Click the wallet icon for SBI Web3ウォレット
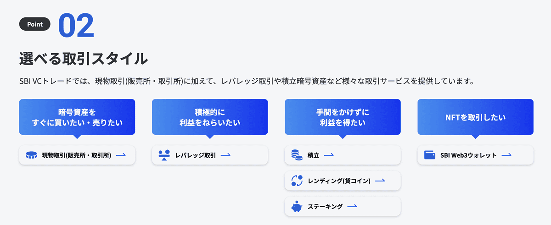This screenshot has width=551, height=225. [x=430, y=155]
